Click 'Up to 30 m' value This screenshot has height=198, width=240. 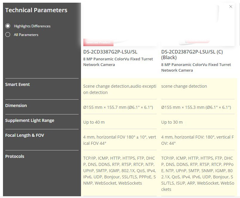pyautogui.click(x=172, y=122)
